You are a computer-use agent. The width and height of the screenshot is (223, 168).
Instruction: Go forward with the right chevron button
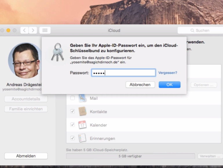tap(33, 30)
